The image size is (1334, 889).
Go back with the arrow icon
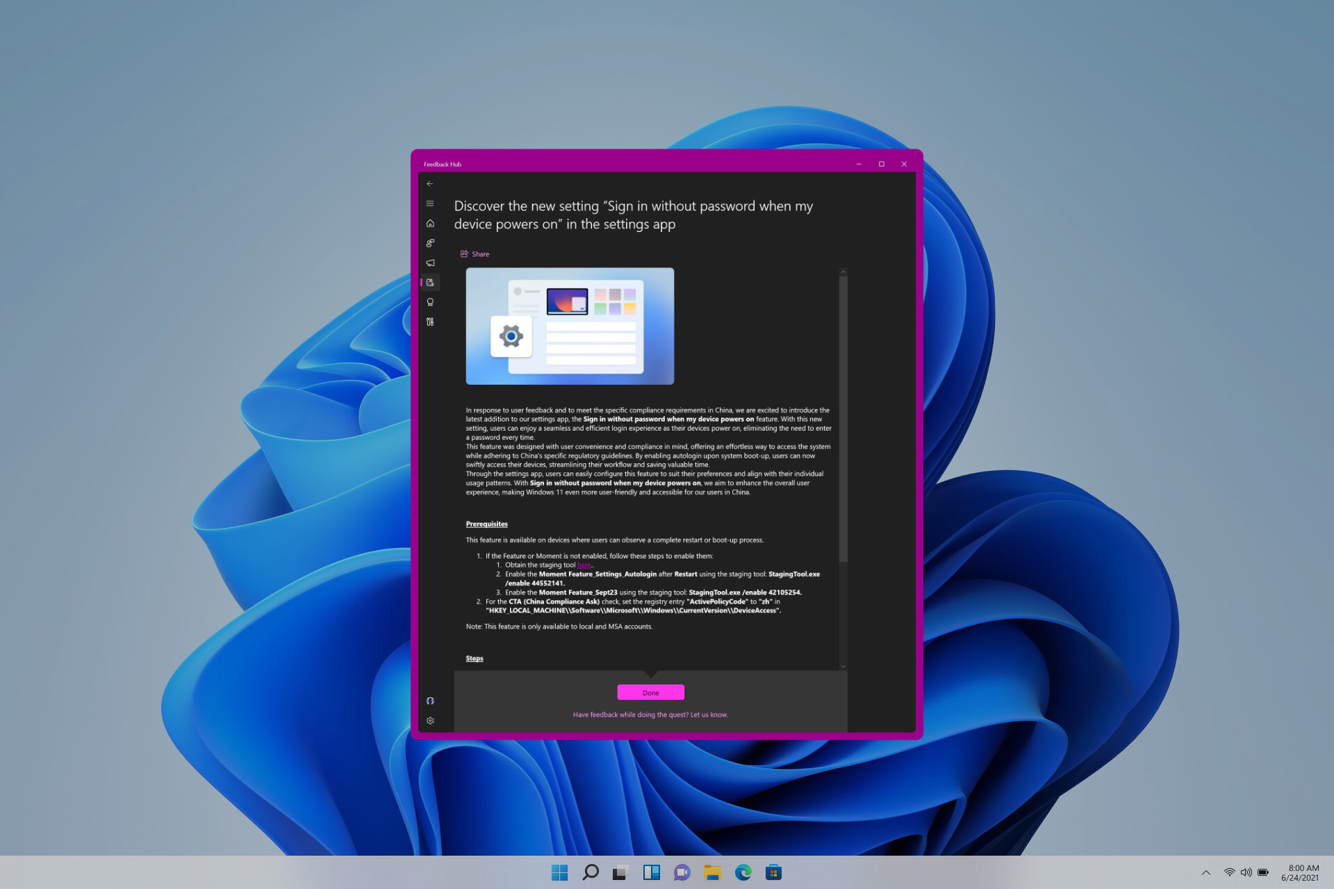(429, 184)
